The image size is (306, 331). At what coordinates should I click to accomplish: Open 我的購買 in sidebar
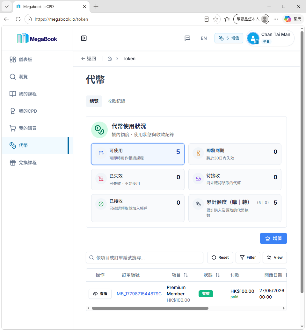click(x=37, y=128)
